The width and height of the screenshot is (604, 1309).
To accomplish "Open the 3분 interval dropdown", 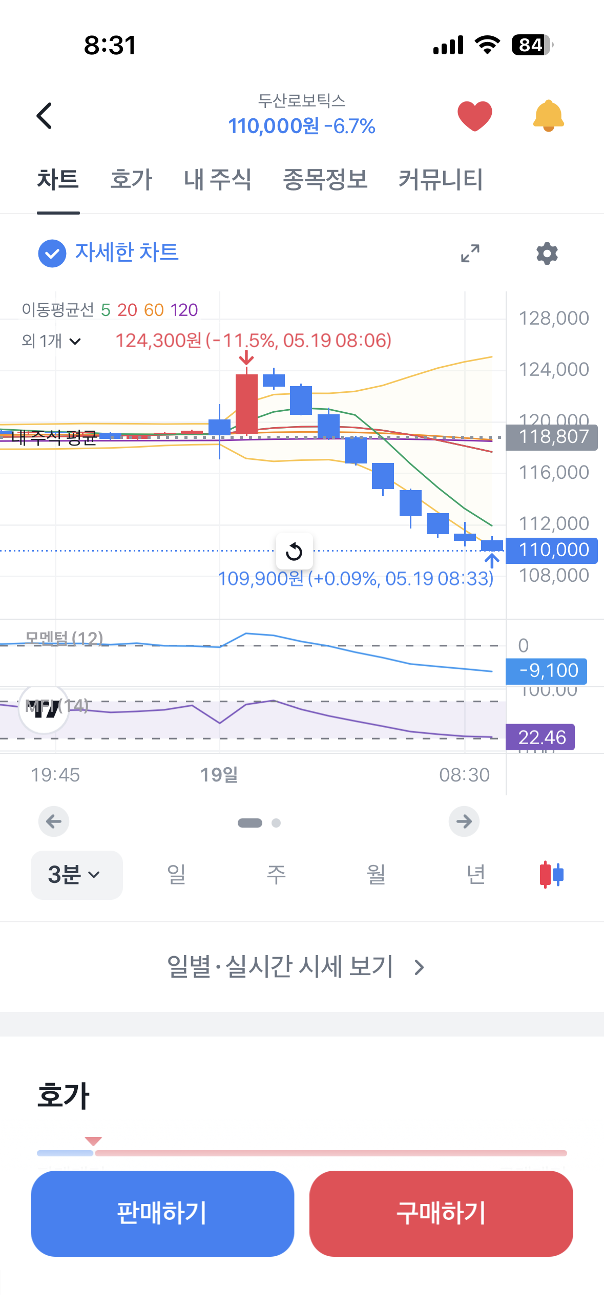I will click(76, 874).
